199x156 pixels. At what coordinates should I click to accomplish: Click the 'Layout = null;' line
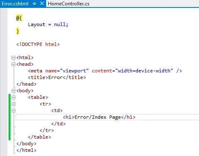coord(48,24)
